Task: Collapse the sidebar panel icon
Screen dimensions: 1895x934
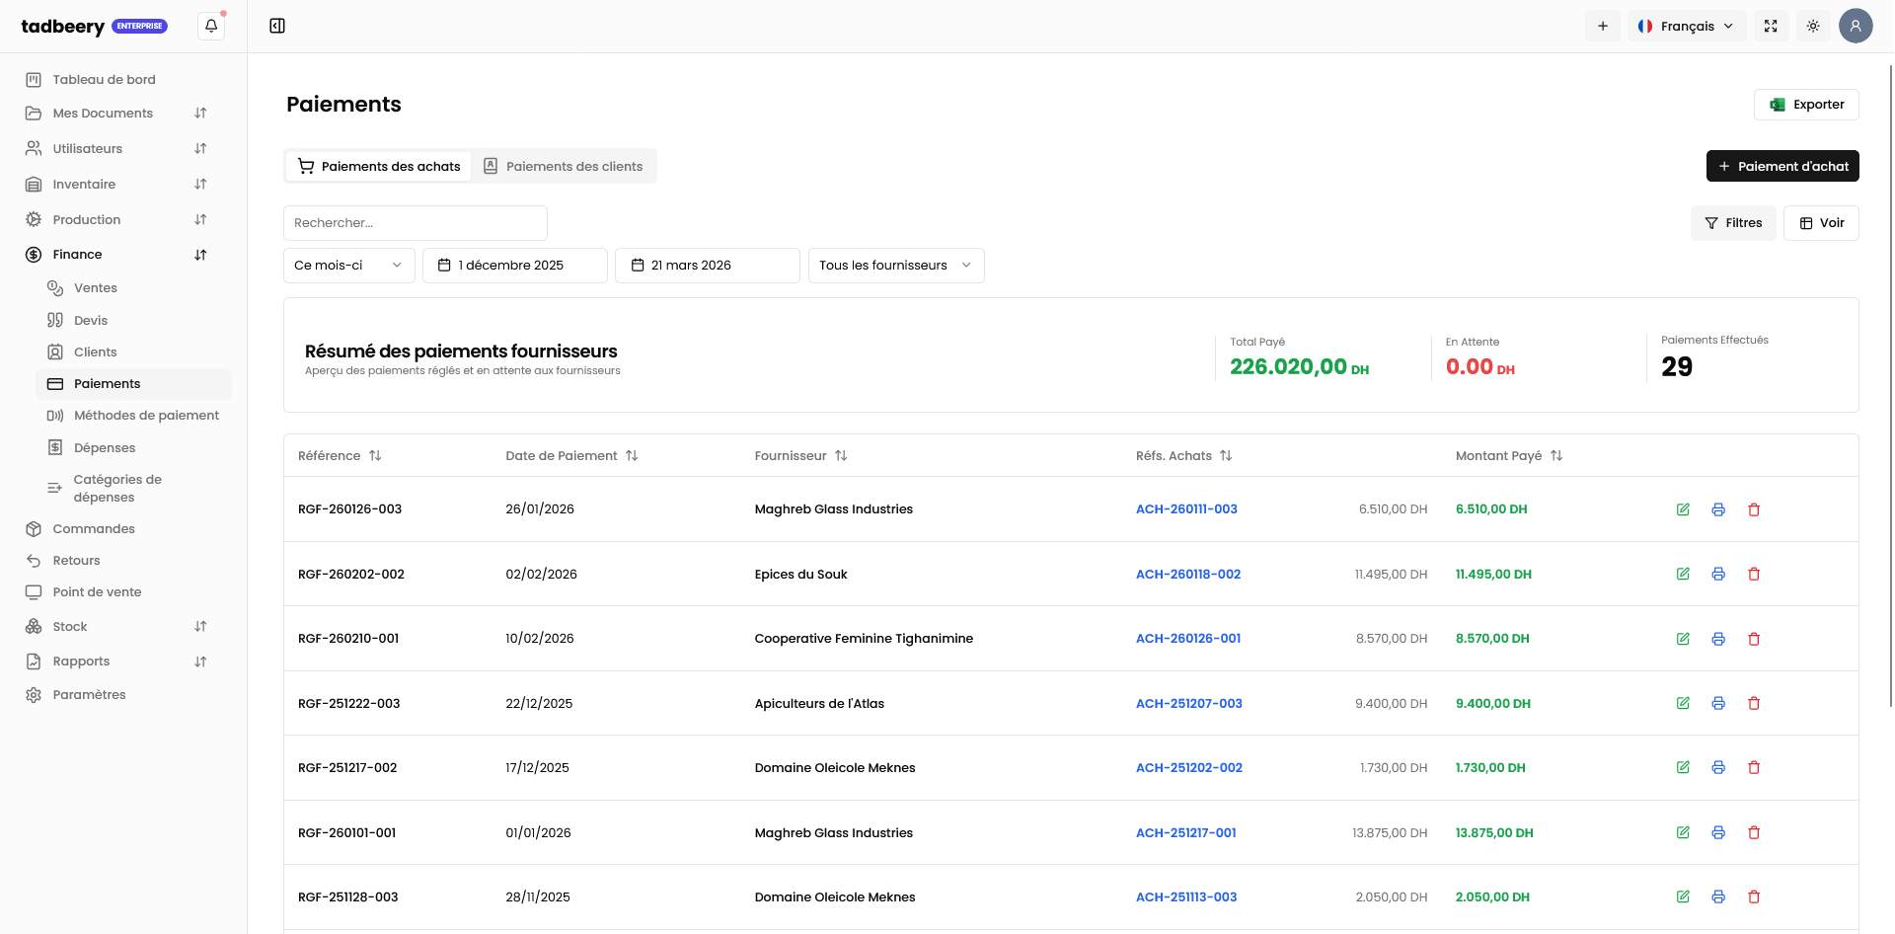Action: tap(277, 26)
